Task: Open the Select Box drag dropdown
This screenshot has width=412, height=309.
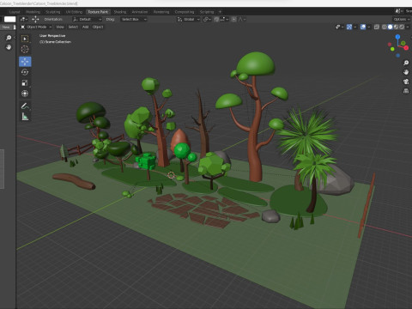Action: point(134,19)
